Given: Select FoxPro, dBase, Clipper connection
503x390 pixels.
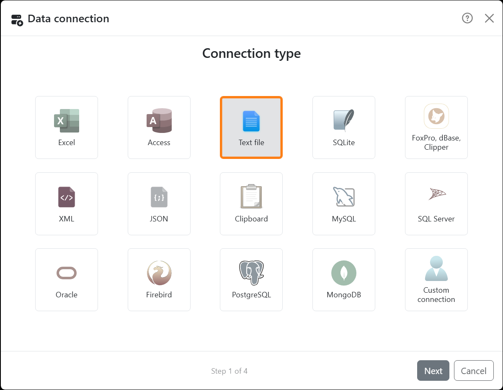Looking at the screenshot, I should tap(436, 127).
